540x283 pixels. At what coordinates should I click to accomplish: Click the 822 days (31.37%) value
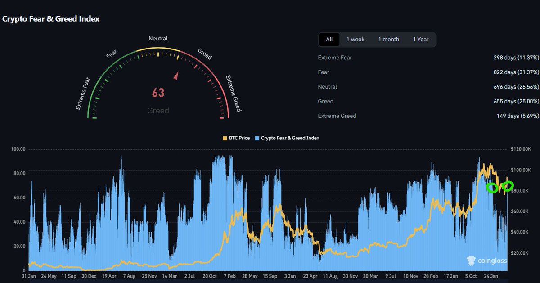pos(516,72)
